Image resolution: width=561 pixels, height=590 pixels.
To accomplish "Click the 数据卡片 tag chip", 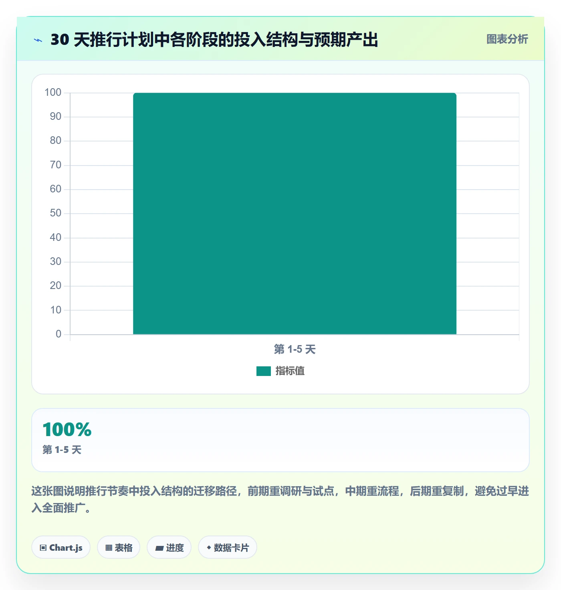I will point(228,548).
